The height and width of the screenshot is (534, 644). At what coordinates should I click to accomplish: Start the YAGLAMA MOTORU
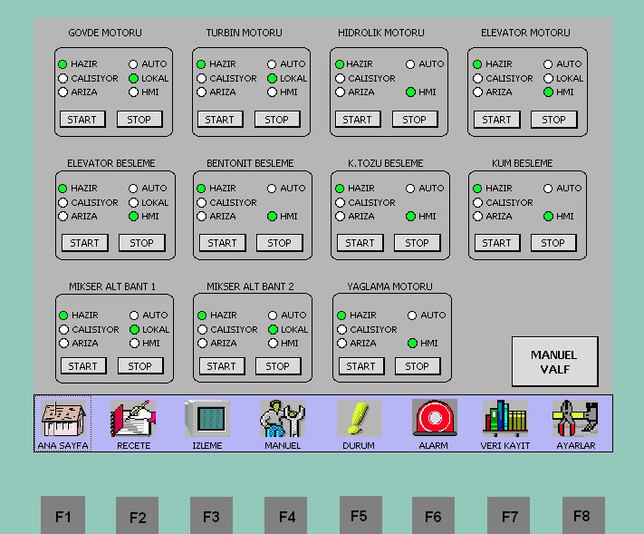pos(361,365)
